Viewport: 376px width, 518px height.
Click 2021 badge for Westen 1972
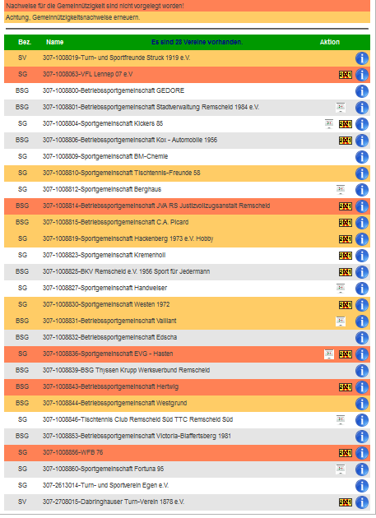(346, 305)
